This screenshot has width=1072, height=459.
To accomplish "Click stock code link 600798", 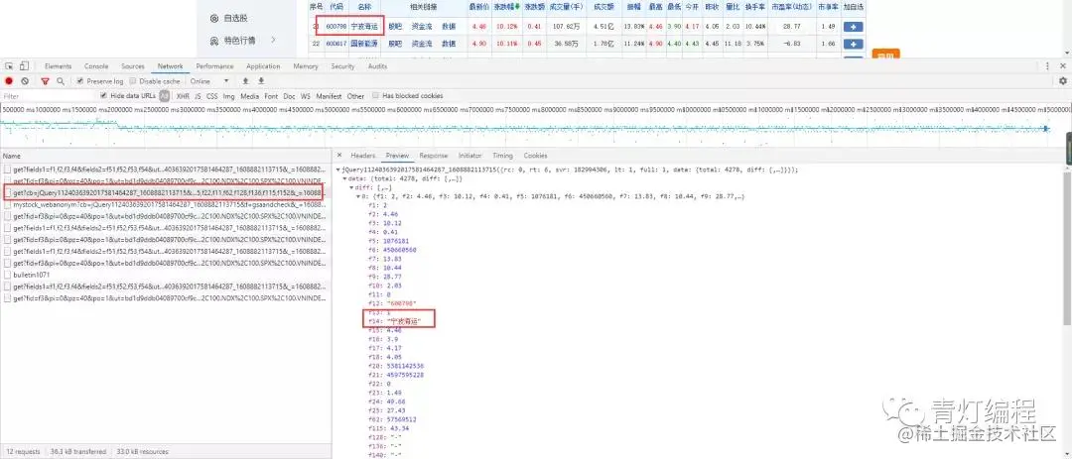I will tap(336, 26).
